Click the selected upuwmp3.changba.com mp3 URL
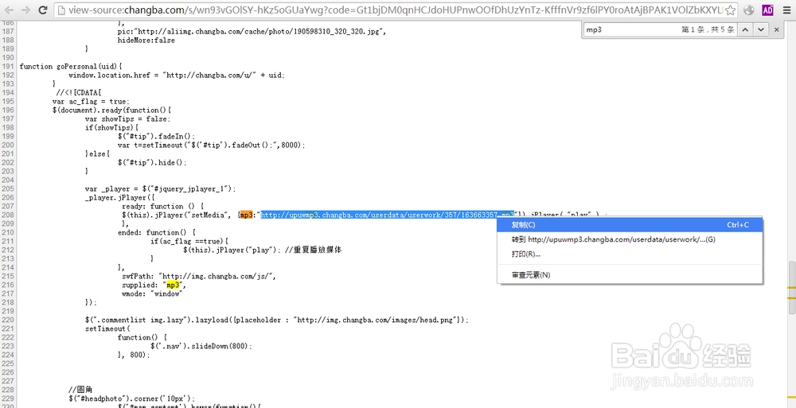Viewport: 796px width, 408px height. point(387,216)
